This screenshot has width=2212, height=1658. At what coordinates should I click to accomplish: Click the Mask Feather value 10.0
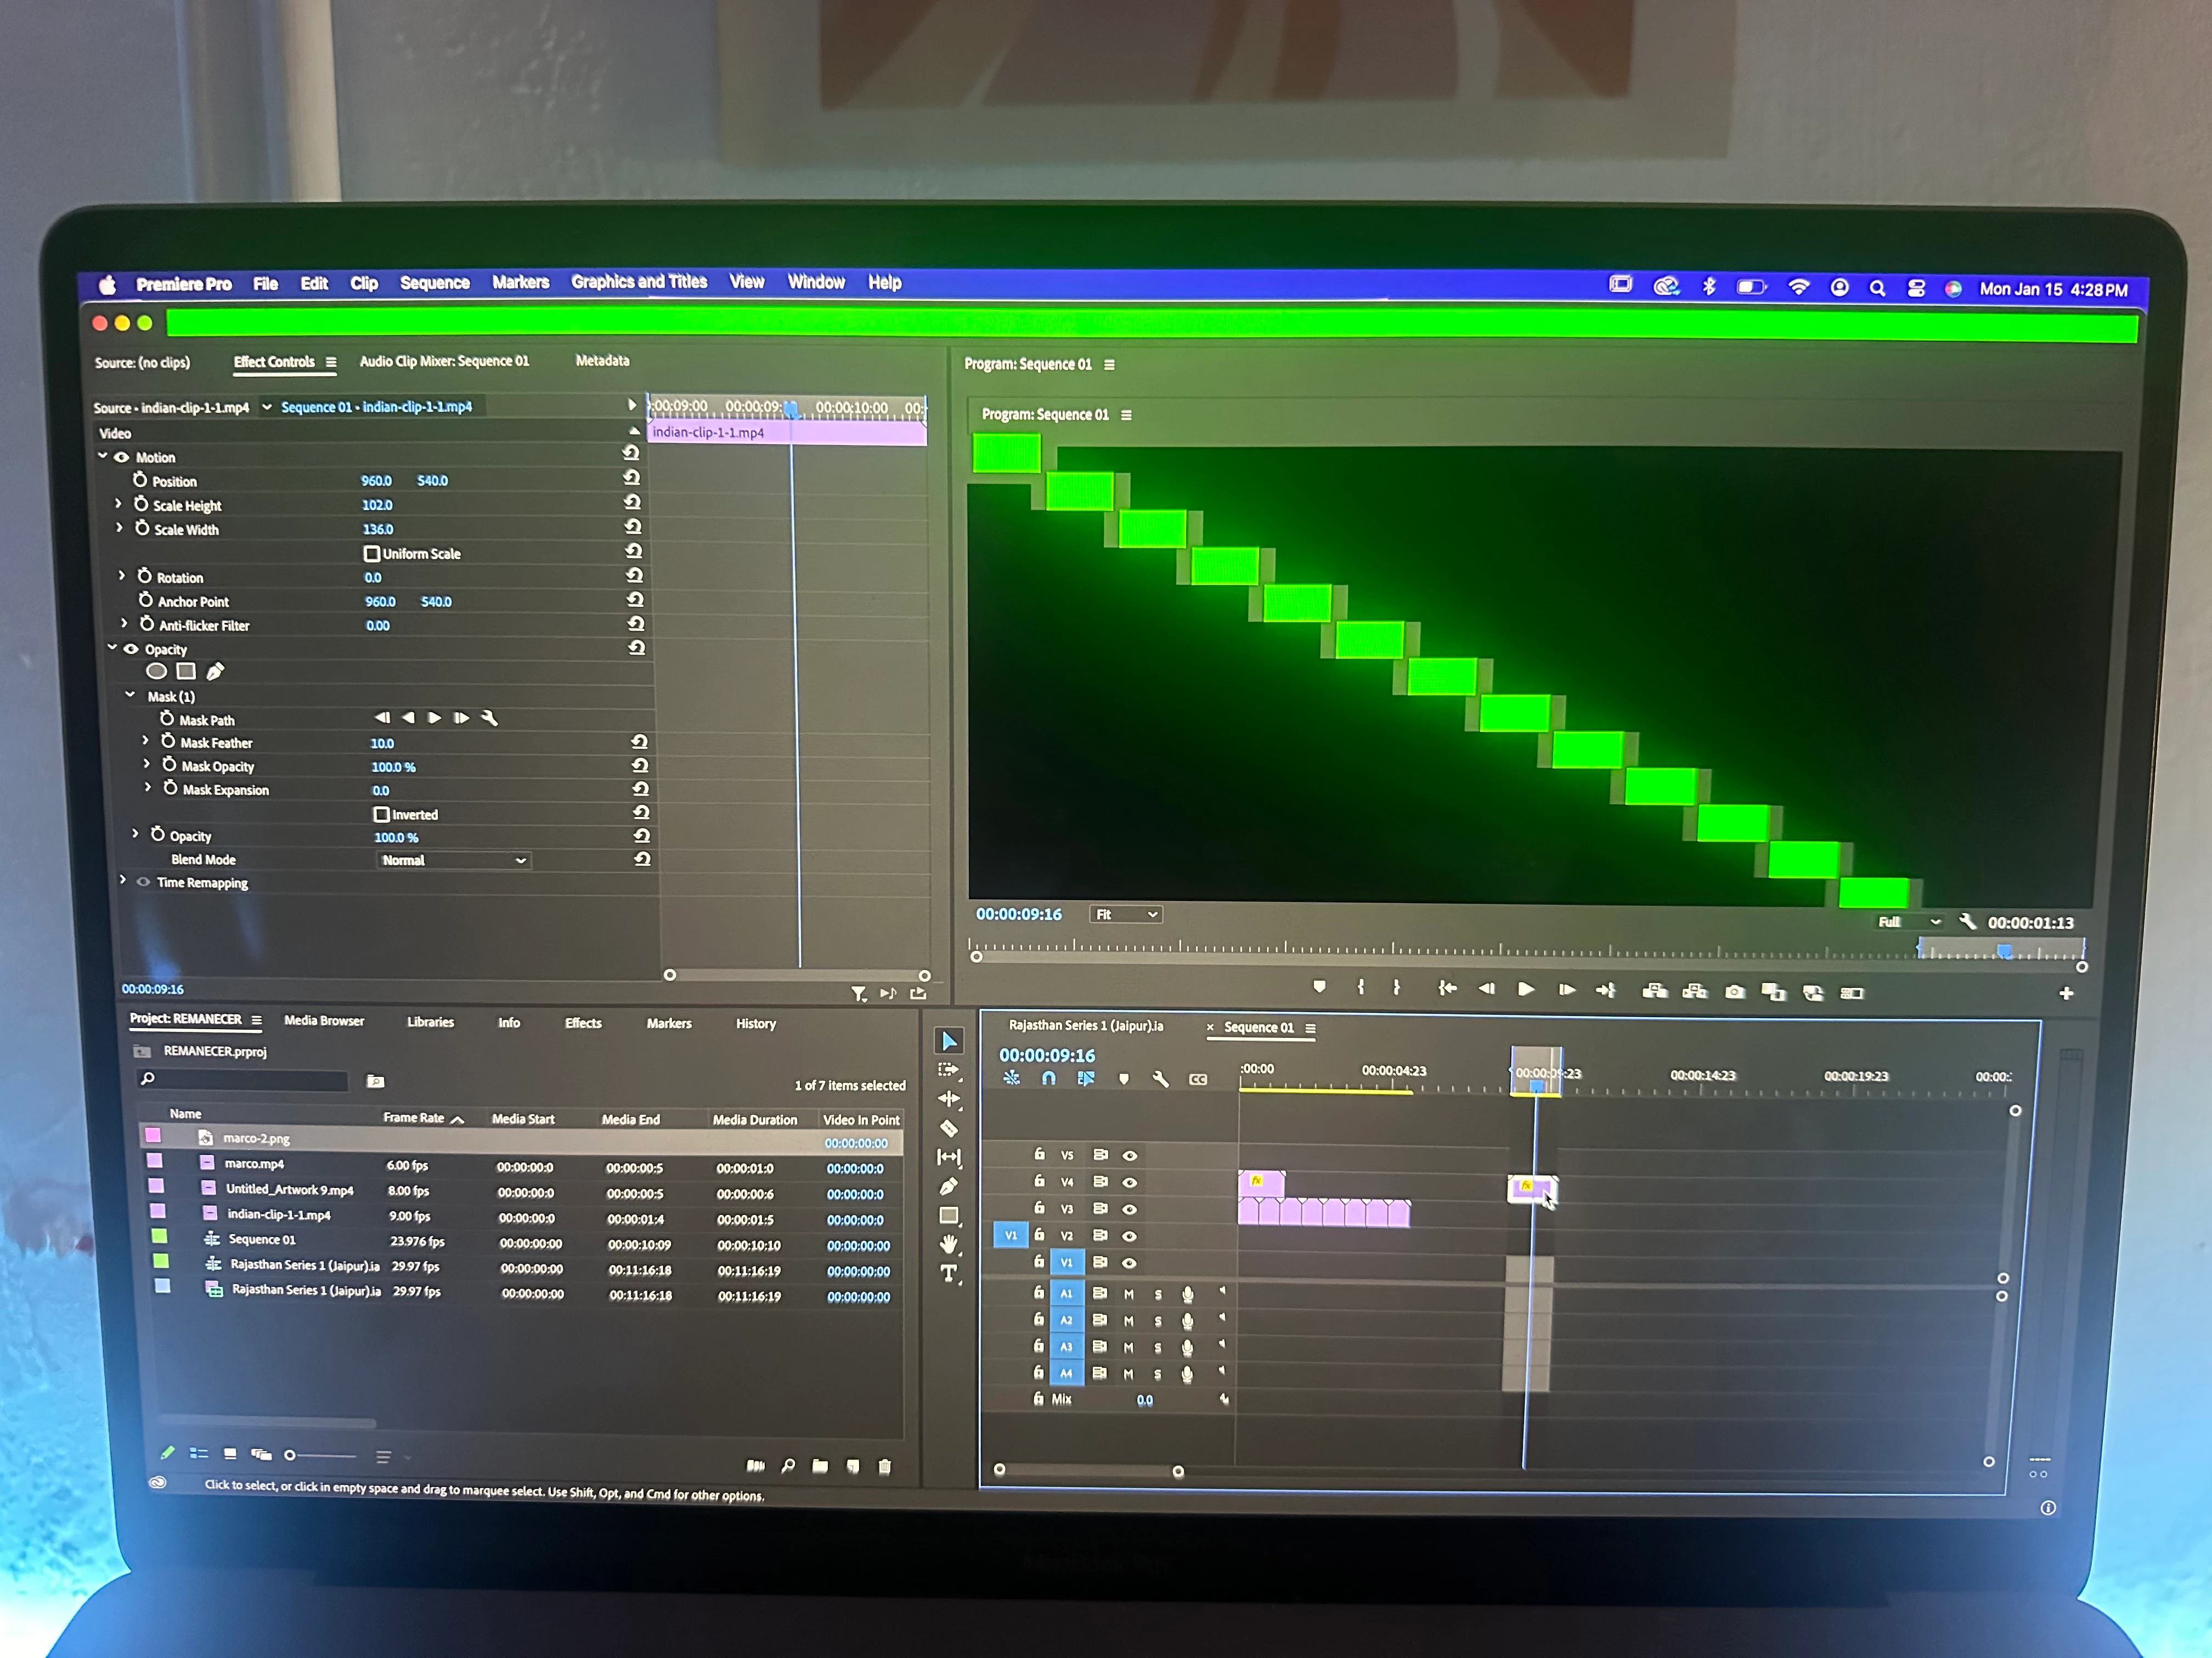(x=382, y=742)
